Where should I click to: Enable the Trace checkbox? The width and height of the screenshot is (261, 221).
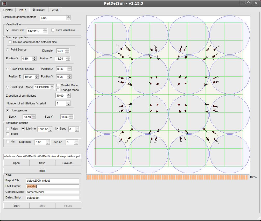click(x=8, y=134)
